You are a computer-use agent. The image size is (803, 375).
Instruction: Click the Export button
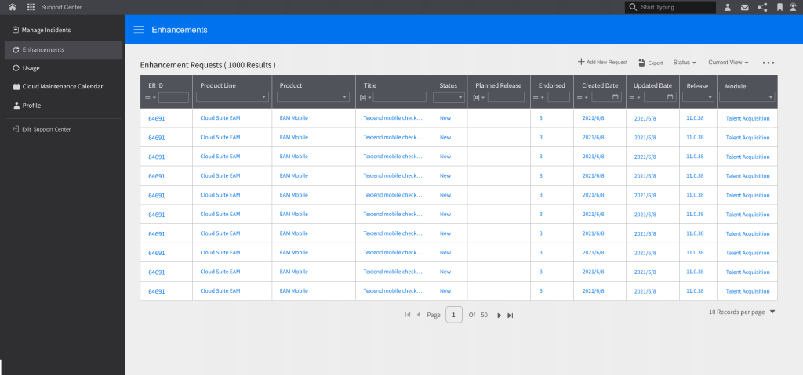[650, 63]
